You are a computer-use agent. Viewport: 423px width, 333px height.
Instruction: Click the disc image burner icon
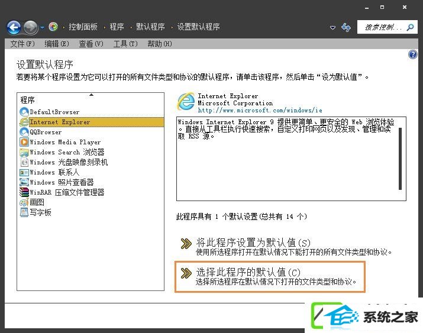coord(24,162)
